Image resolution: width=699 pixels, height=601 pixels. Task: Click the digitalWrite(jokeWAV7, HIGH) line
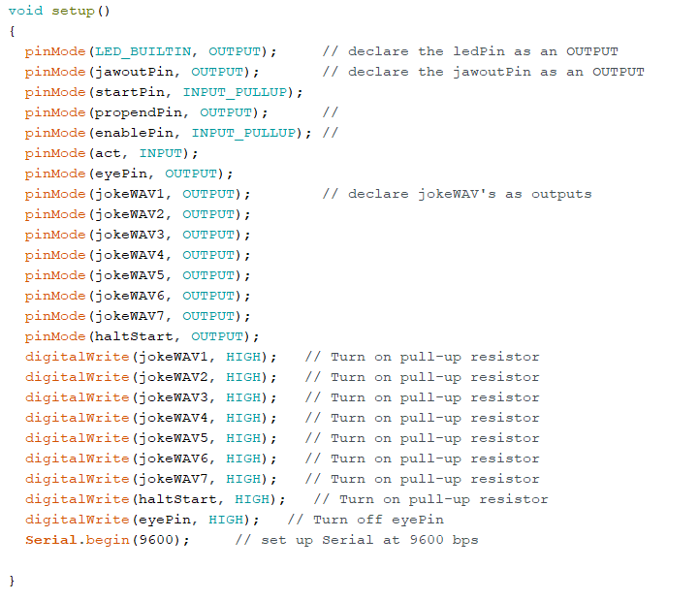(x=150, y=479)
